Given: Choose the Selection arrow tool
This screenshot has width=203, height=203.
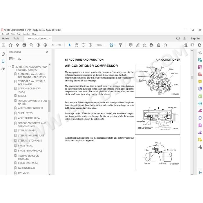Looking at the screenshot, I should click(70, 45).
